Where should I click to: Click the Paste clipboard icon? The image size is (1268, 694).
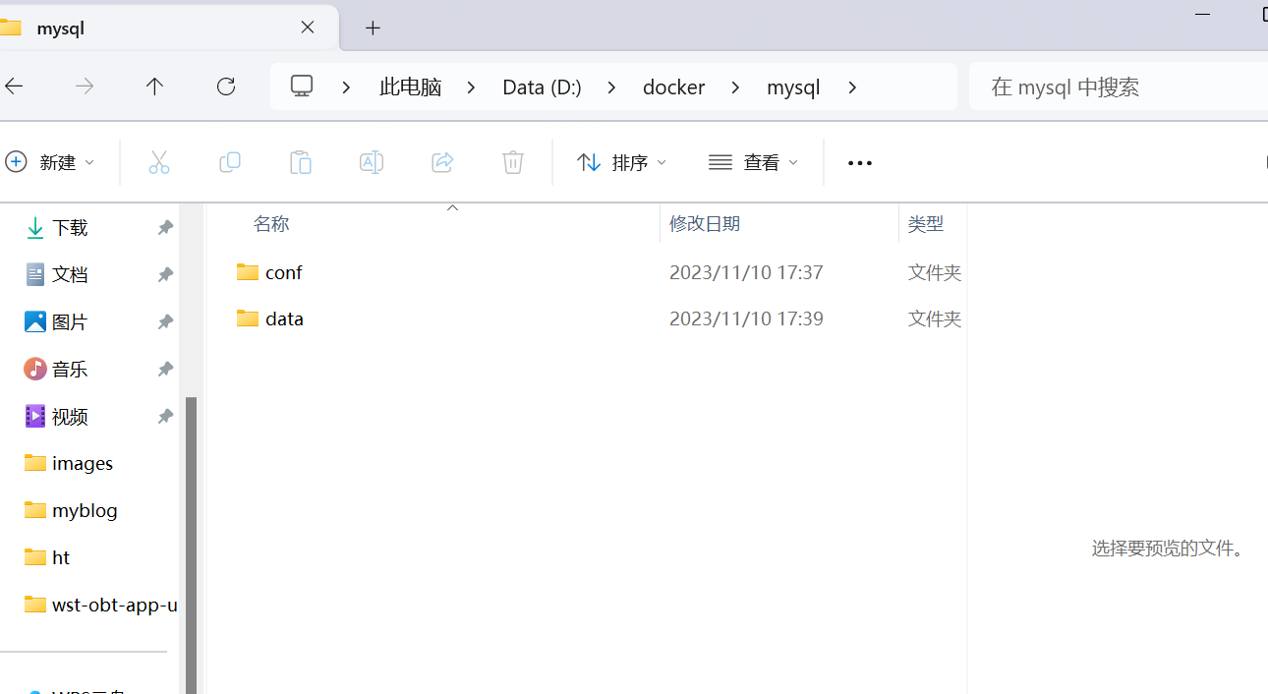pyautogui.click(x=301, y=162)
